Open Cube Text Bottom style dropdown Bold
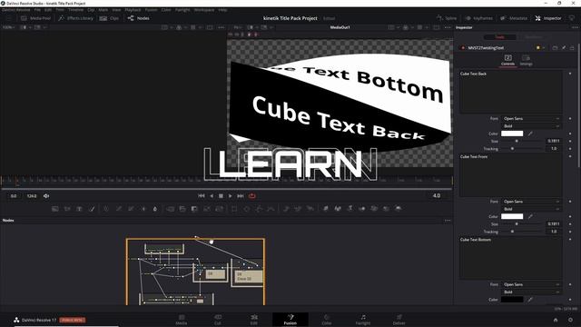This screenshot has height=327, width=581. [531, 292]
